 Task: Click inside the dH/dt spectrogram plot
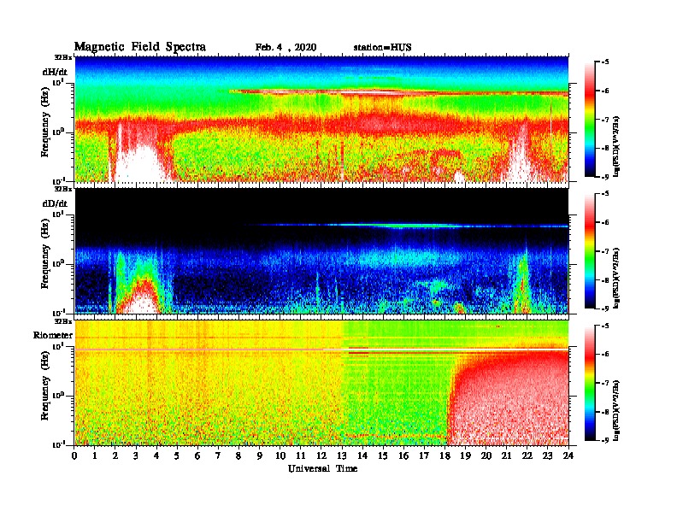pos(321,119)
